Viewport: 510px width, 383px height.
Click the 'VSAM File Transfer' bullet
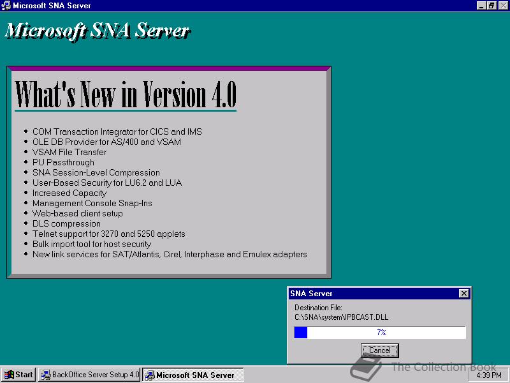69,152
